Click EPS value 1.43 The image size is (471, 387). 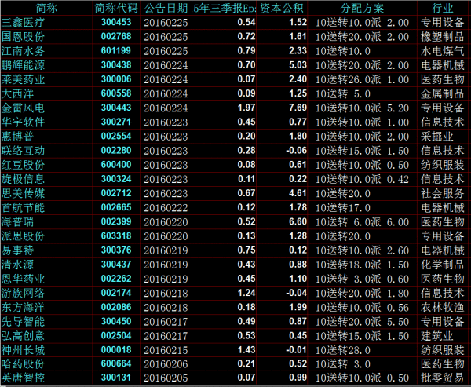tap(246, 349)
